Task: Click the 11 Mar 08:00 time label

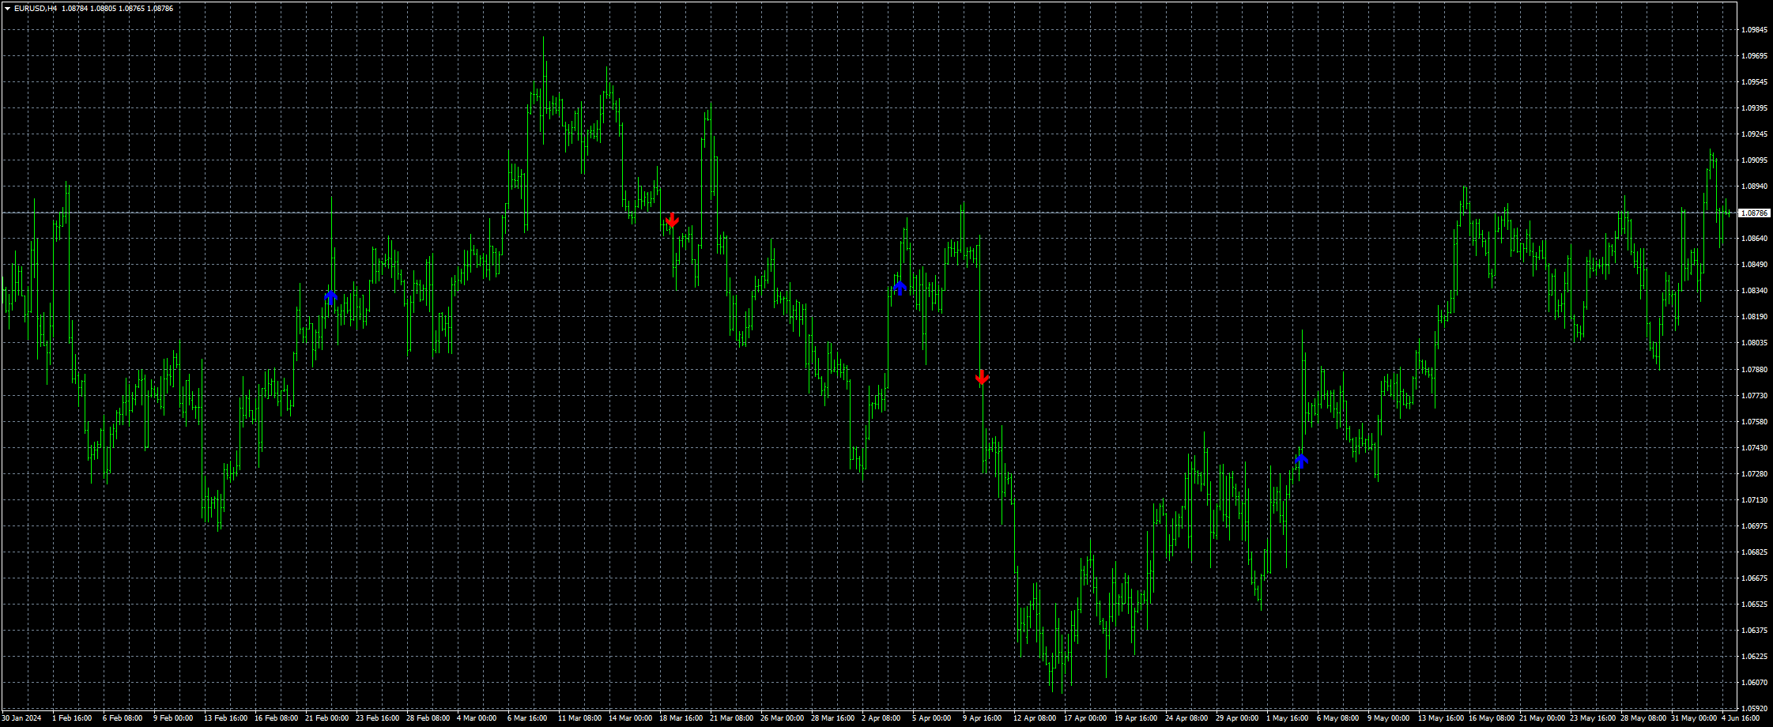Action: [x=579, y=718]
